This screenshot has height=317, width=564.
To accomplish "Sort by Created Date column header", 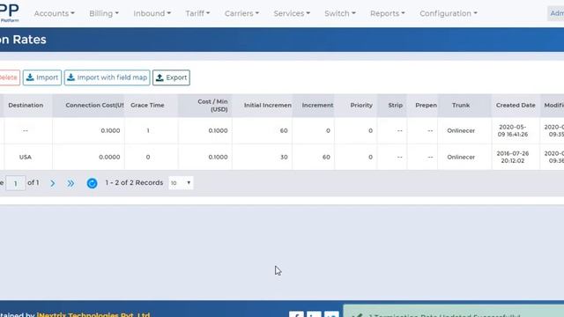I will click(516, 106).
